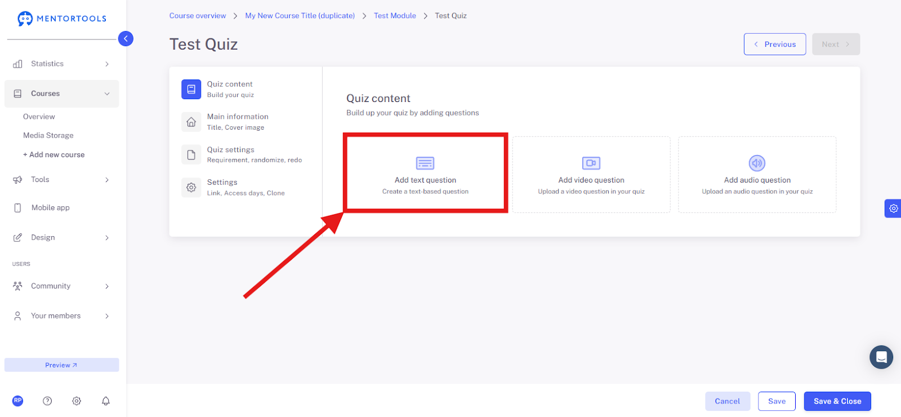Click the Tools megaphone icon

[18, 180]
